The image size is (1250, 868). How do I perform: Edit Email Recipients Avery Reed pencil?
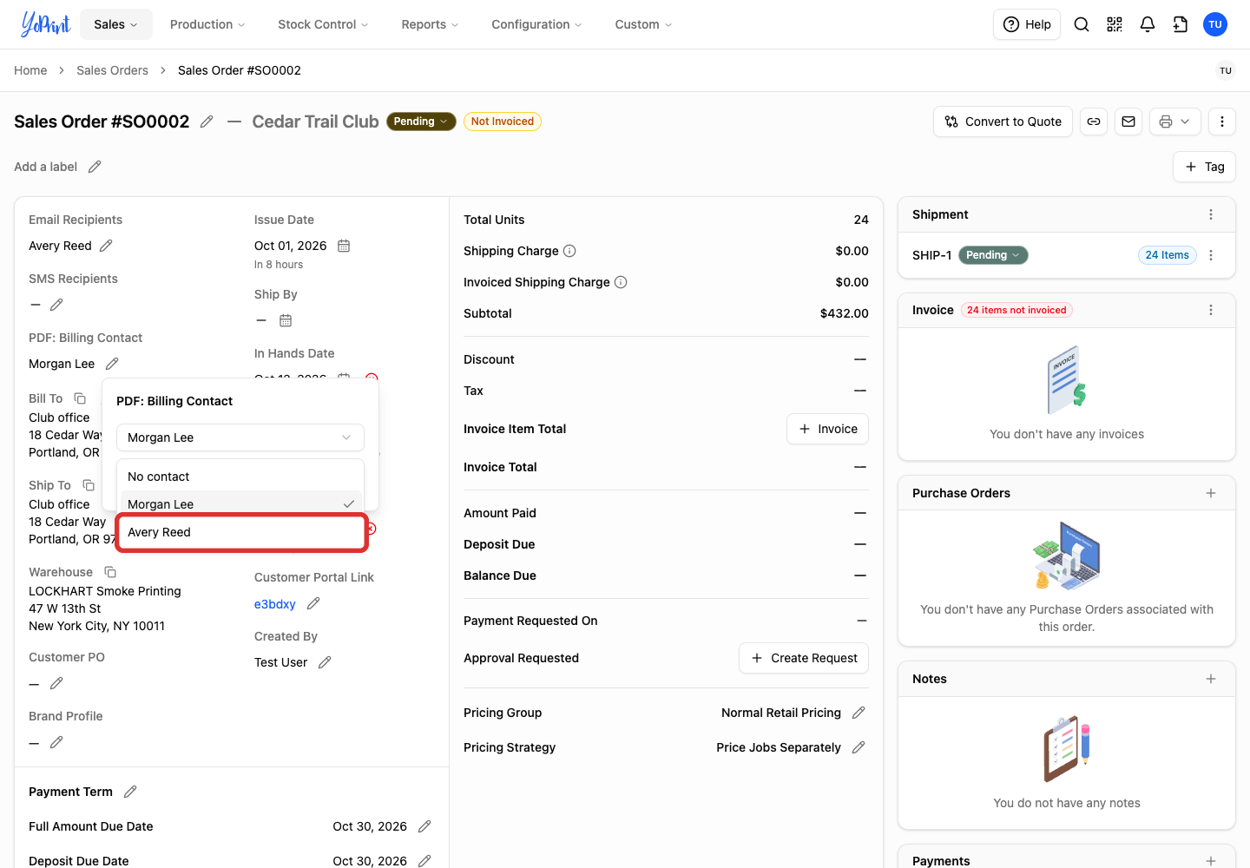coord(106,246)
